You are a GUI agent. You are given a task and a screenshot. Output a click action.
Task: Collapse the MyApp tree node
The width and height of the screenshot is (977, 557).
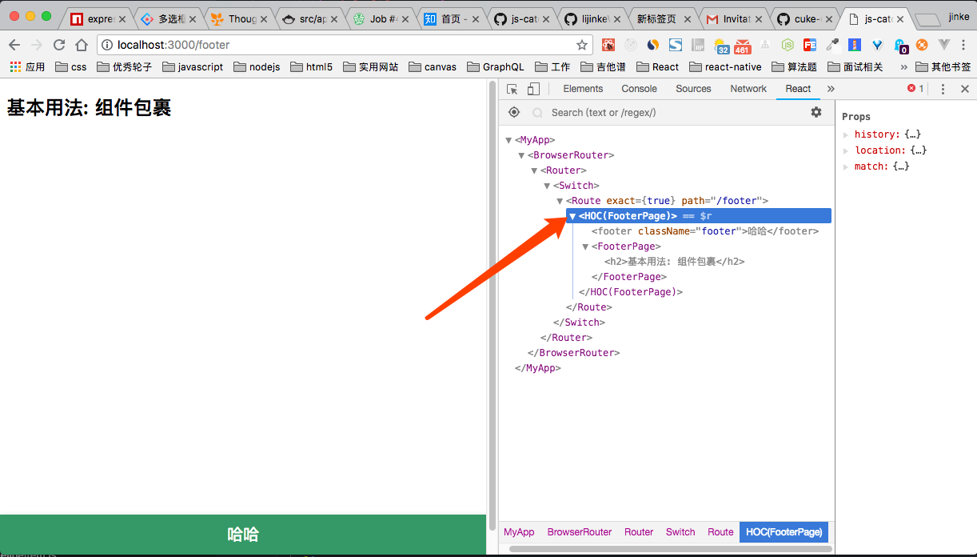509,140
